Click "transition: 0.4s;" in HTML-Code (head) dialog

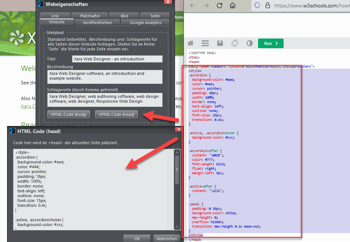point(32,205)
